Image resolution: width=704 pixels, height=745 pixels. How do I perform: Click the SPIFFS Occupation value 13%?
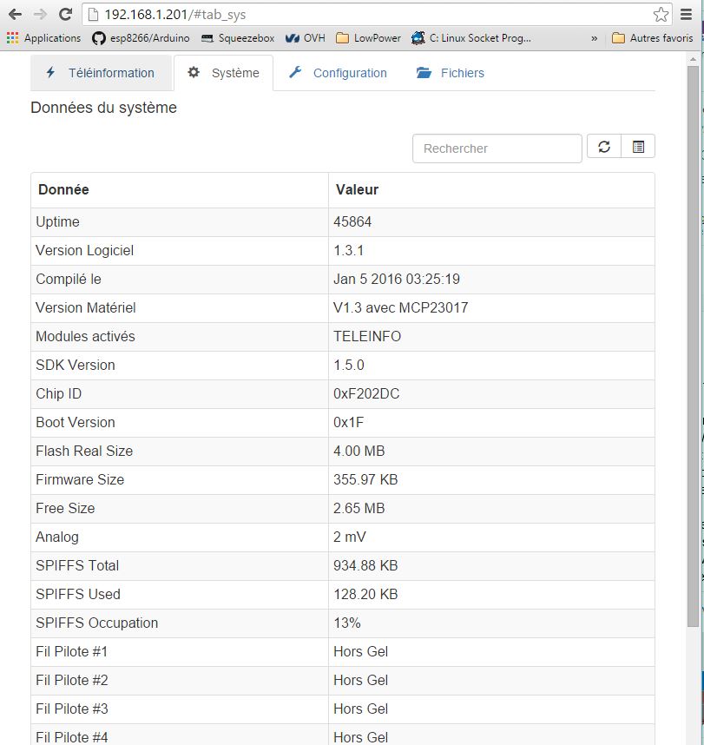pos(347,623)
